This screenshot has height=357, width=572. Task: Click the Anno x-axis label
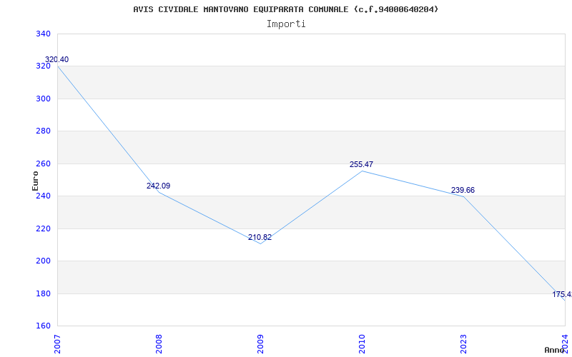point(555,350)
